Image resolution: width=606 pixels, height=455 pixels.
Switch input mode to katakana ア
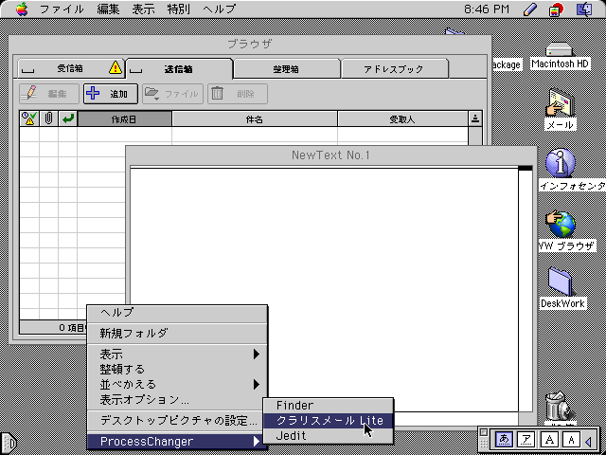pyautogui.click(x=526, y=440)
